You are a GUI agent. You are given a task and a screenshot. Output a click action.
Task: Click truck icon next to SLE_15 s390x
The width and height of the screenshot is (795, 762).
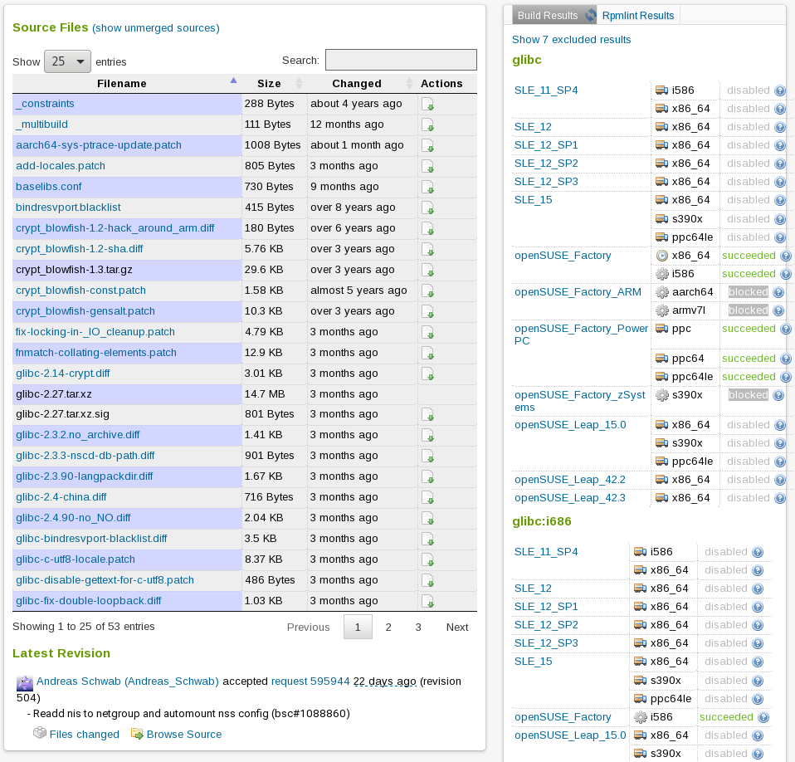(x=661, y=218)
